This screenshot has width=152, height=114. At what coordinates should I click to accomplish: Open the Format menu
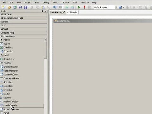tap(66, 3)
